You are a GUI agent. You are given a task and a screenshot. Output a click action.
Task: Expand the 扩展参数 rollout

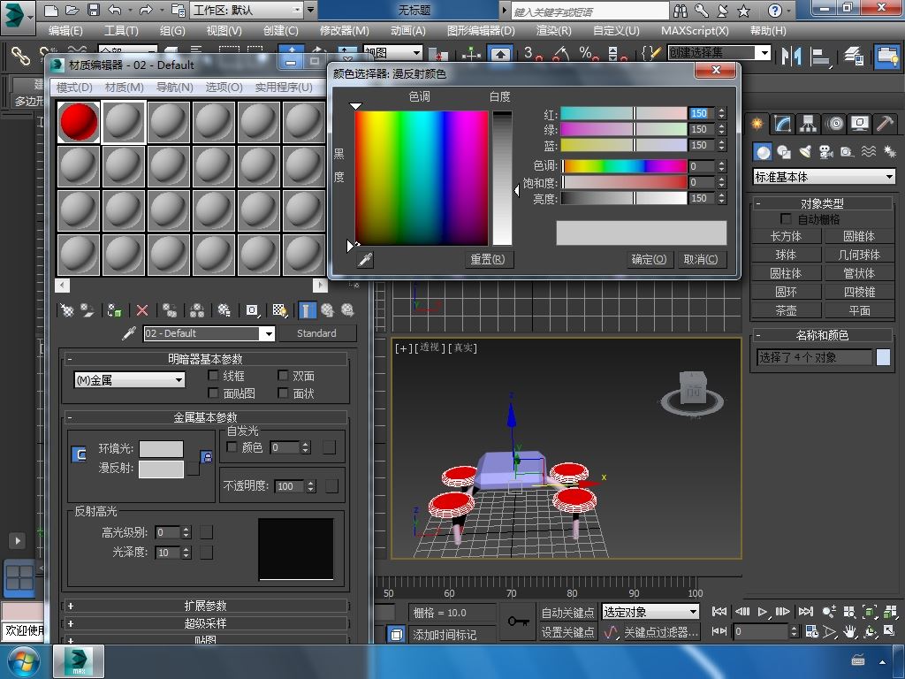(x=205, y=606)
